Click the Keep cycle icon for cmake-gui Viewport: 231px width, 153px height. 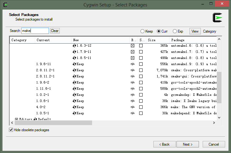[74, 76]
